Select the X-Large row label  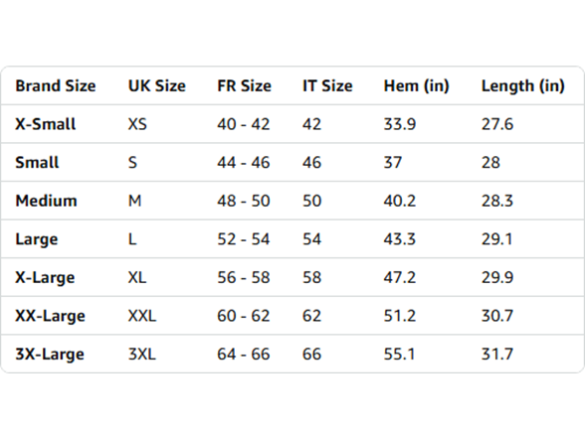[x=45, y=278]
